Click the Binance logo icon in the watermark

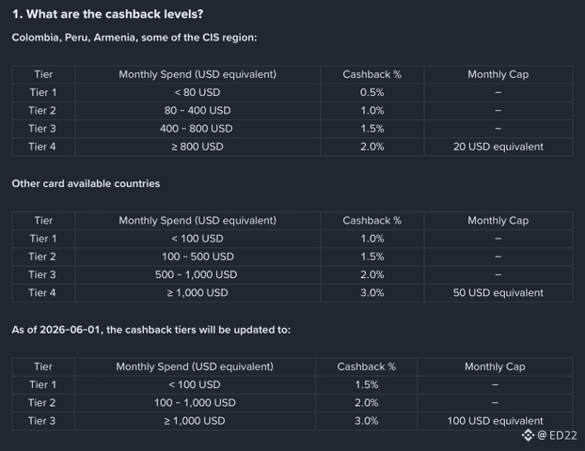coord(528,435)
